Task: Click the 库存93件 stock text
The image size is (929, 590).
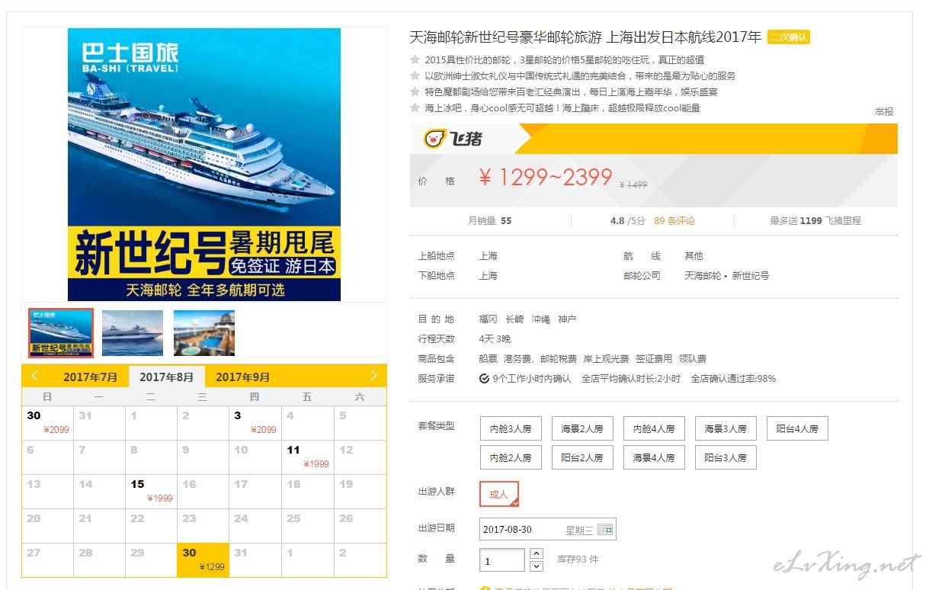Action: pyautogui.click(x=578, y=560)
